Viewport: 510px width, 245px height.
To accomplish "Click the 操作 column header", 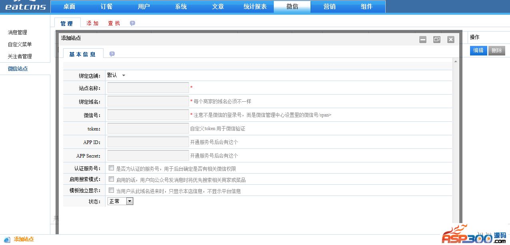I will point(474,37).
